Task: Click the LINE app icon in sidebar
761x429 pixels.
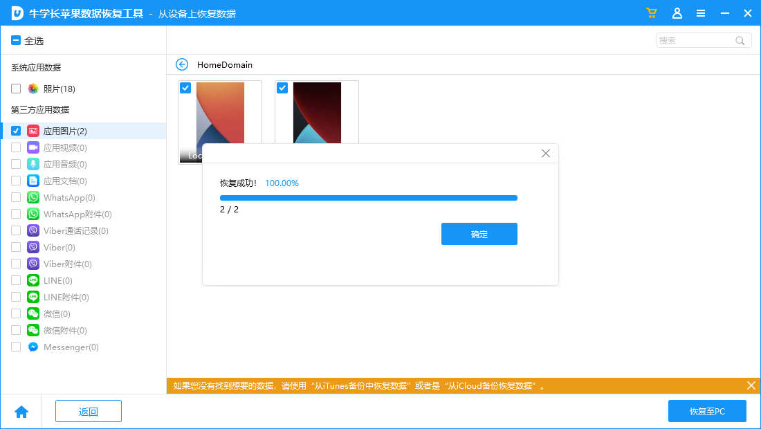Action: click(33, 280)
